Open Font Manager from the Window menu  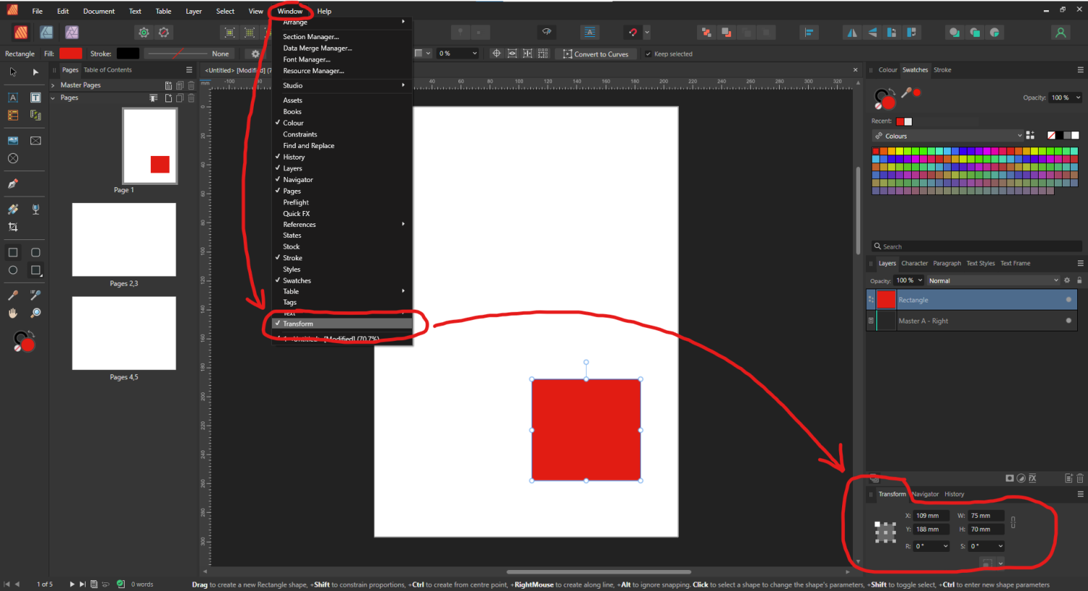click(x=308, y=59)
